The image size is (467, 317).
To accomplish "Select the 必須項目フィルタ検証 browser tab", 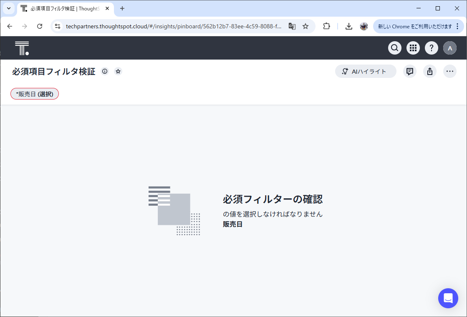I will [63, 8].
